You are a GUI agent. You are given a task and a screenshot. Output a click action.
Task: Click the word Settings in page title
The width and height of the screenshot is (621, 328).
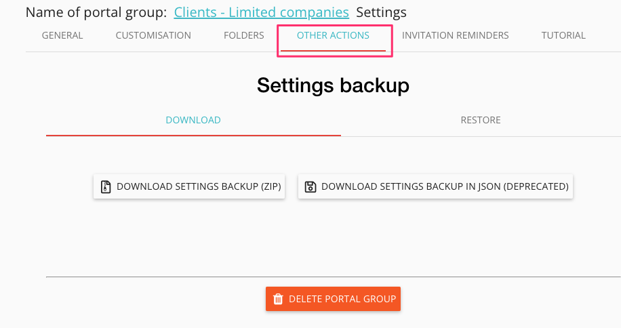(381, 12)
